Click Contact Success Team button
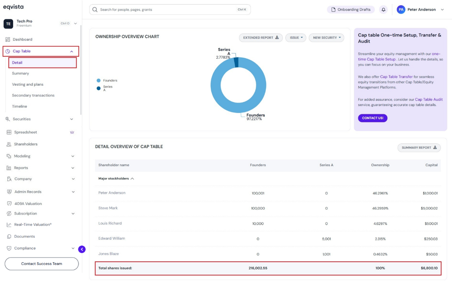 [x=41, y=264]
